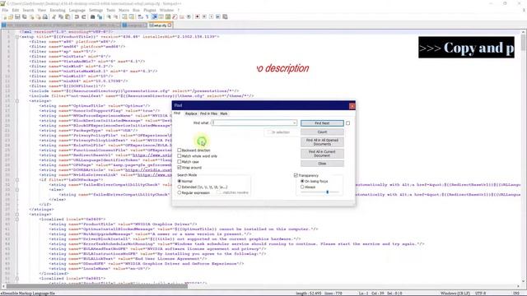
Task: Enable the Match case checkbox
Action: [180, 162]
